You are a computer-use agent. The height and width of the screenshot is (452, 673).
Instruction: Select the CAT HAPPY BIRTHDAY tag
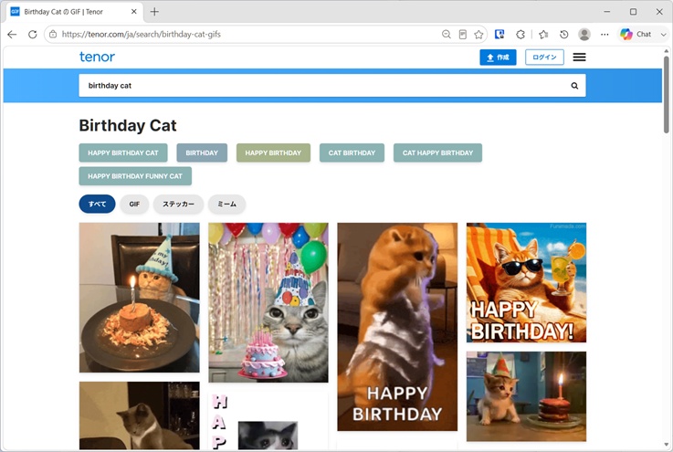[437, 152]
